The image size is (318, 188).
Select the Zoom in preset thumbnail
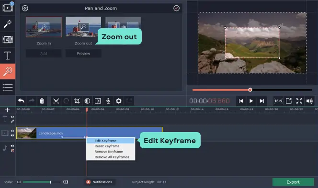44,27
